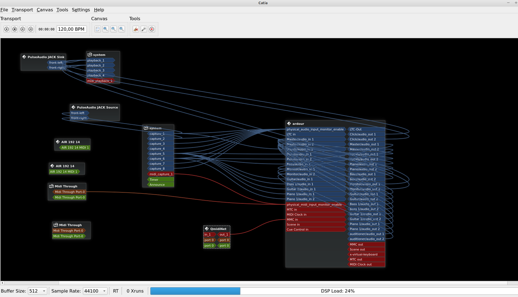The width and height of the screenshot is (518, 297).
Task: Reset canvas zoom to 100%
Action: click(x=121, y=29)
